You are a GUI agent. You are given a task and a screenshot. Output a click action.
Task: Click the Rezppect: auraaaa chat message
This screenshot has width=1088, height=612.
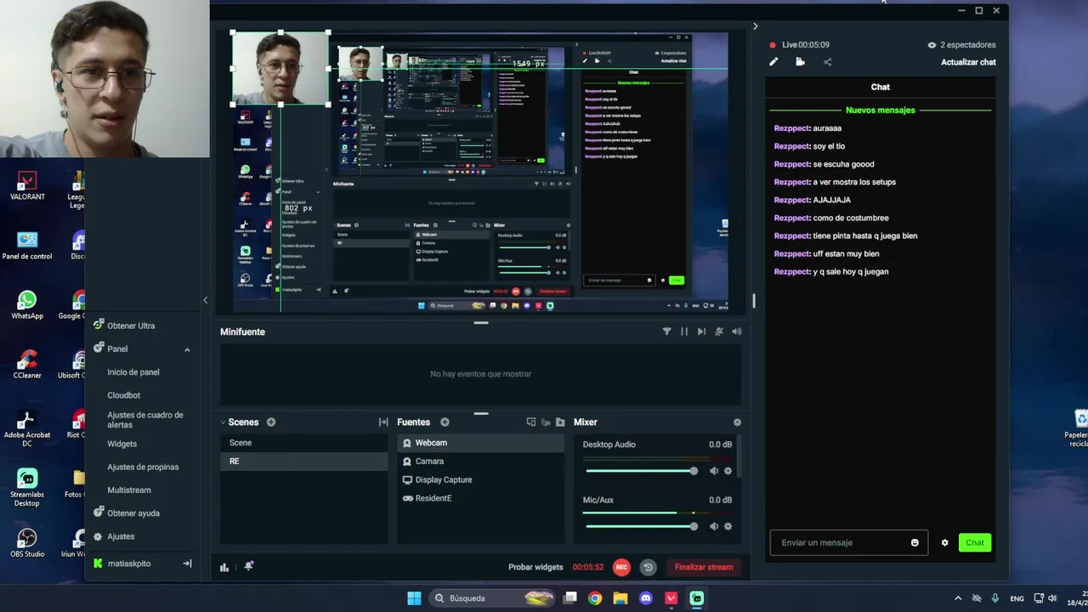pyautogui.click(x=807, y=128)
